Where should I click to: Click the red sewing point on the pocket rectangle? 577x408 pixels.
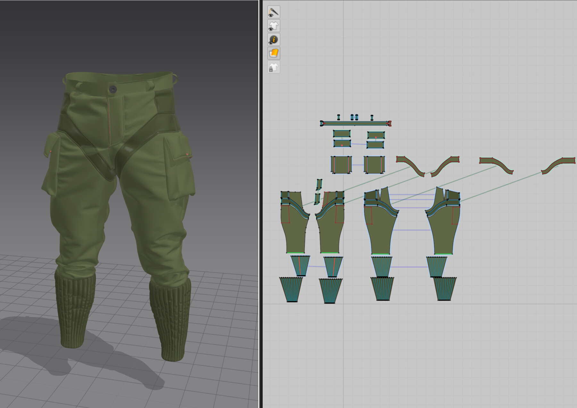[x=342, y=145]
